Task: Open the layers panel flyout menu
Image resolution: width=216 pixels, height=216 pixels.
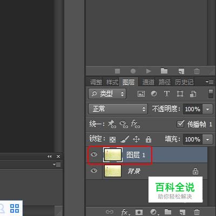Action: [x=210, y=82]
